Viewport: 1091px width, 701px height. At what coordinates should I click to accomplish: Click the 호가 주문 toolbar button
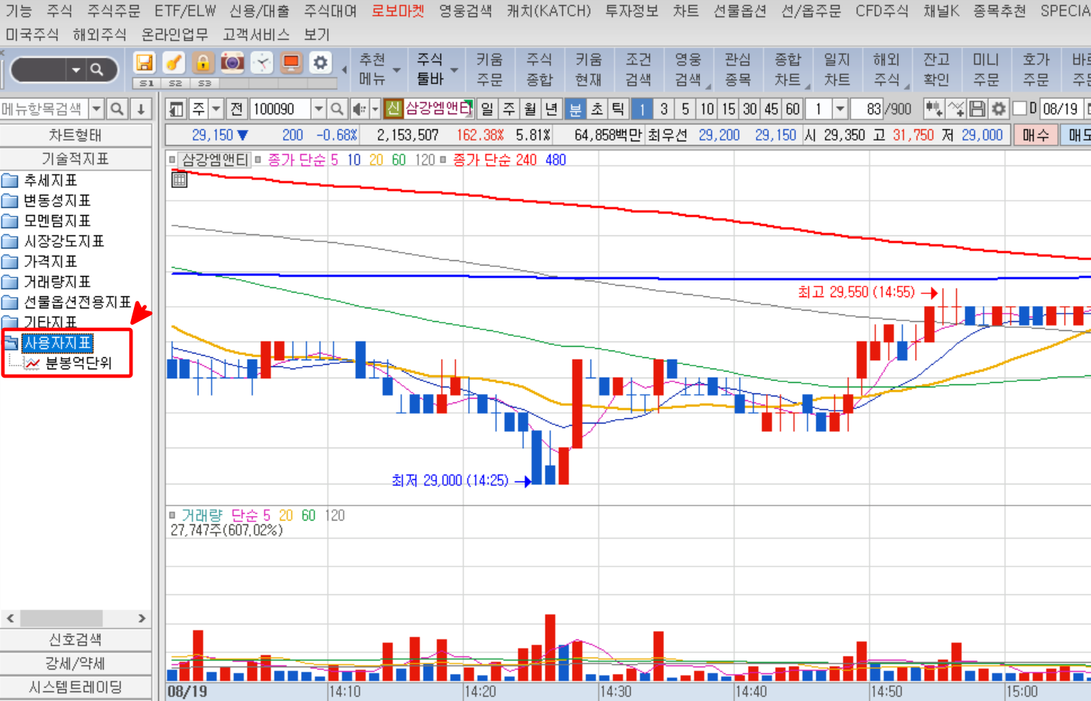(x=1035, y=69)
